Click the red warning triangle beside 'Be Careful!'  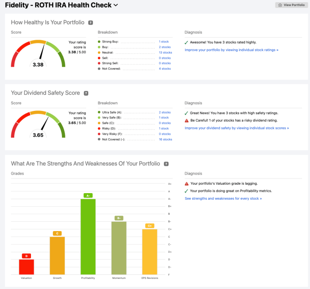(186, 121)
